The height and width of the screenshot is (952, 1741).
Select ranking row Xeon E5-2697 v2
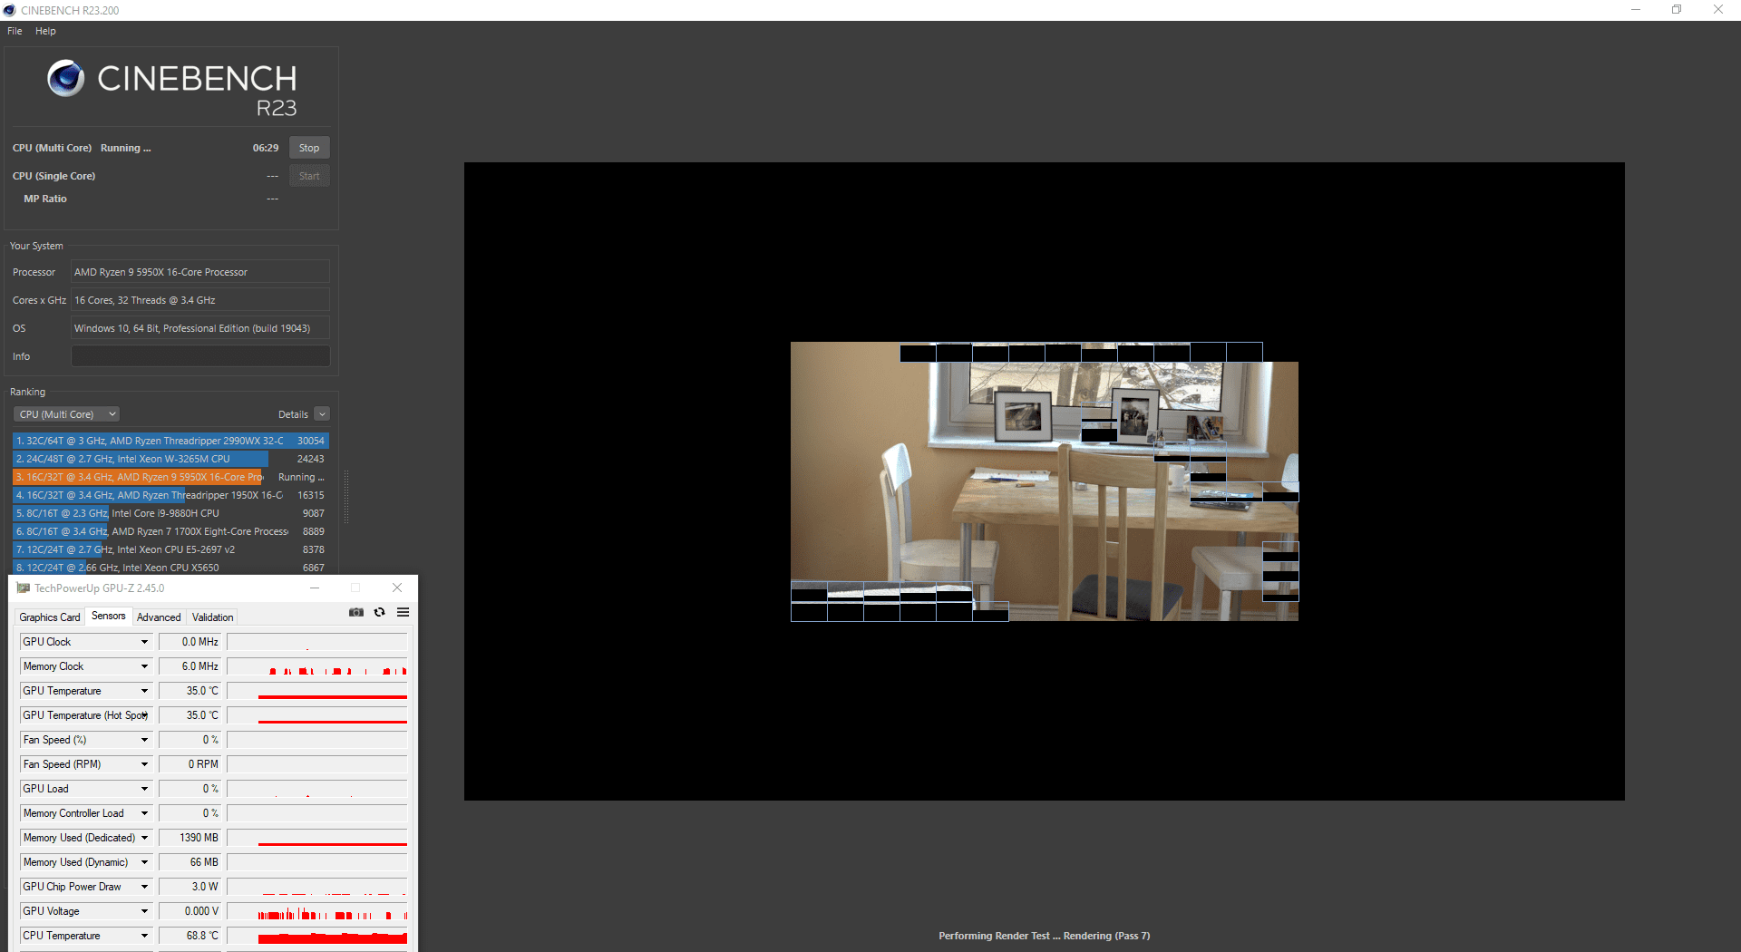tap(170, 549)
